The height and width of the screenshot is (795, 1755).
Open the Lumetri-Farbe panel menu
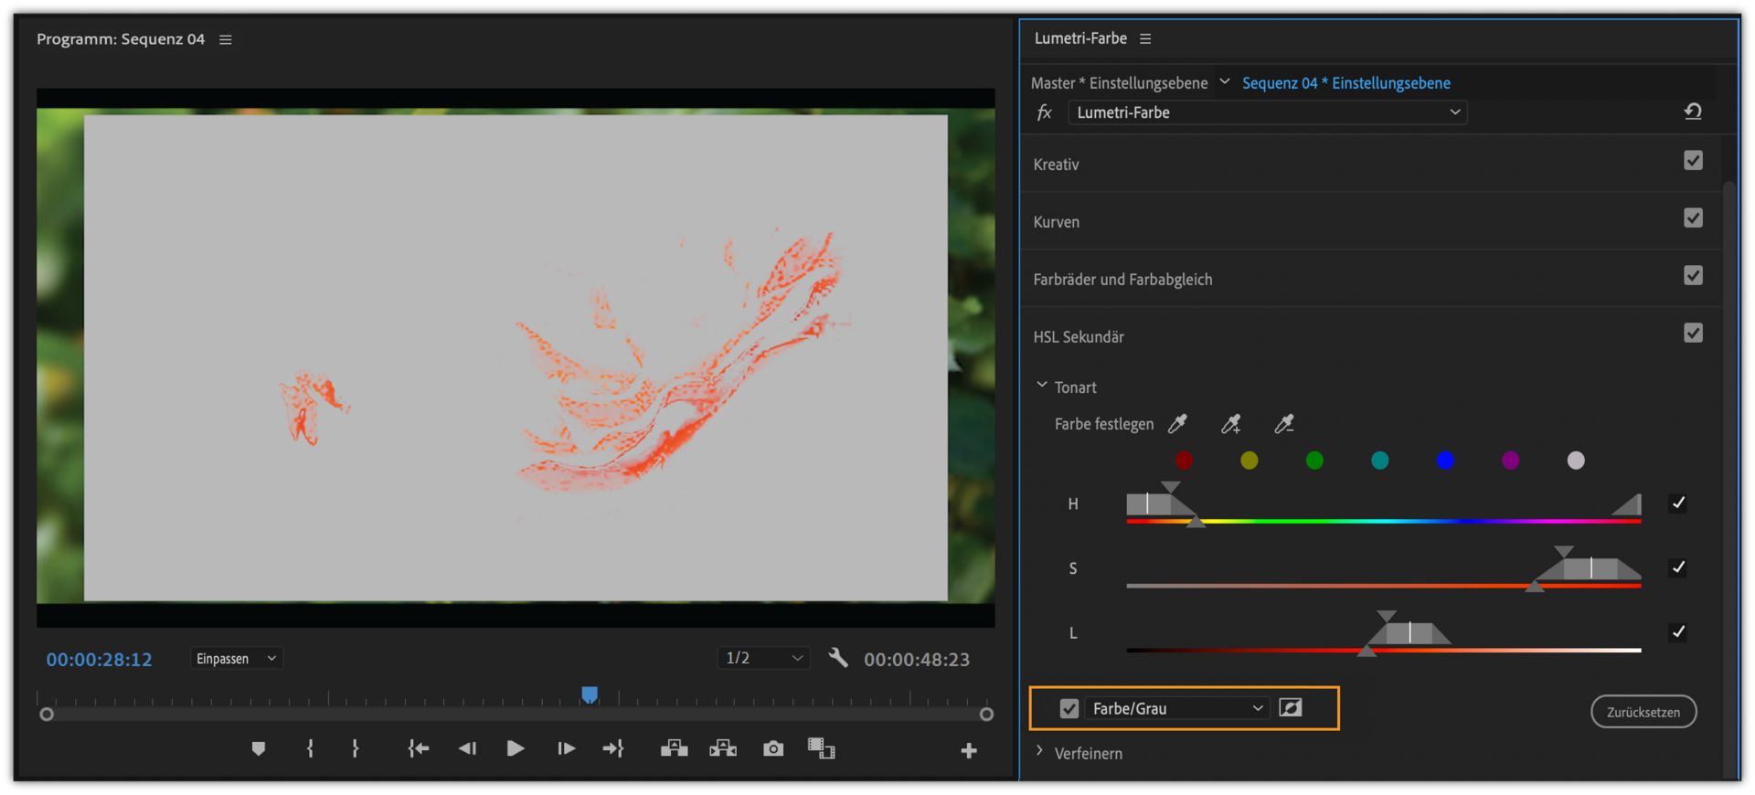pyautogui.click(x=1145, y=39)
